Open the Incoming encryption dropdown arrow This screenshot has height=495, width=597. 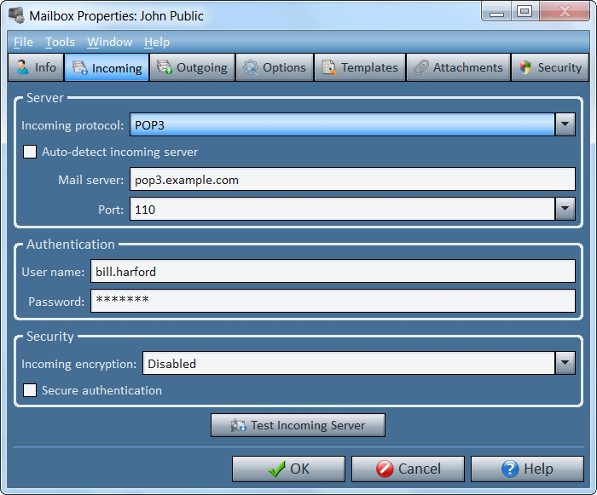[565, 363]
